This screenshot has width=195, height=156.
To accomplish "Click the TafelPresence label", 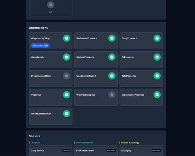I will pos(129,76).
